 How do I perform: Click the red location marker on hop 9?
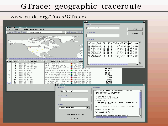point(71,78)
